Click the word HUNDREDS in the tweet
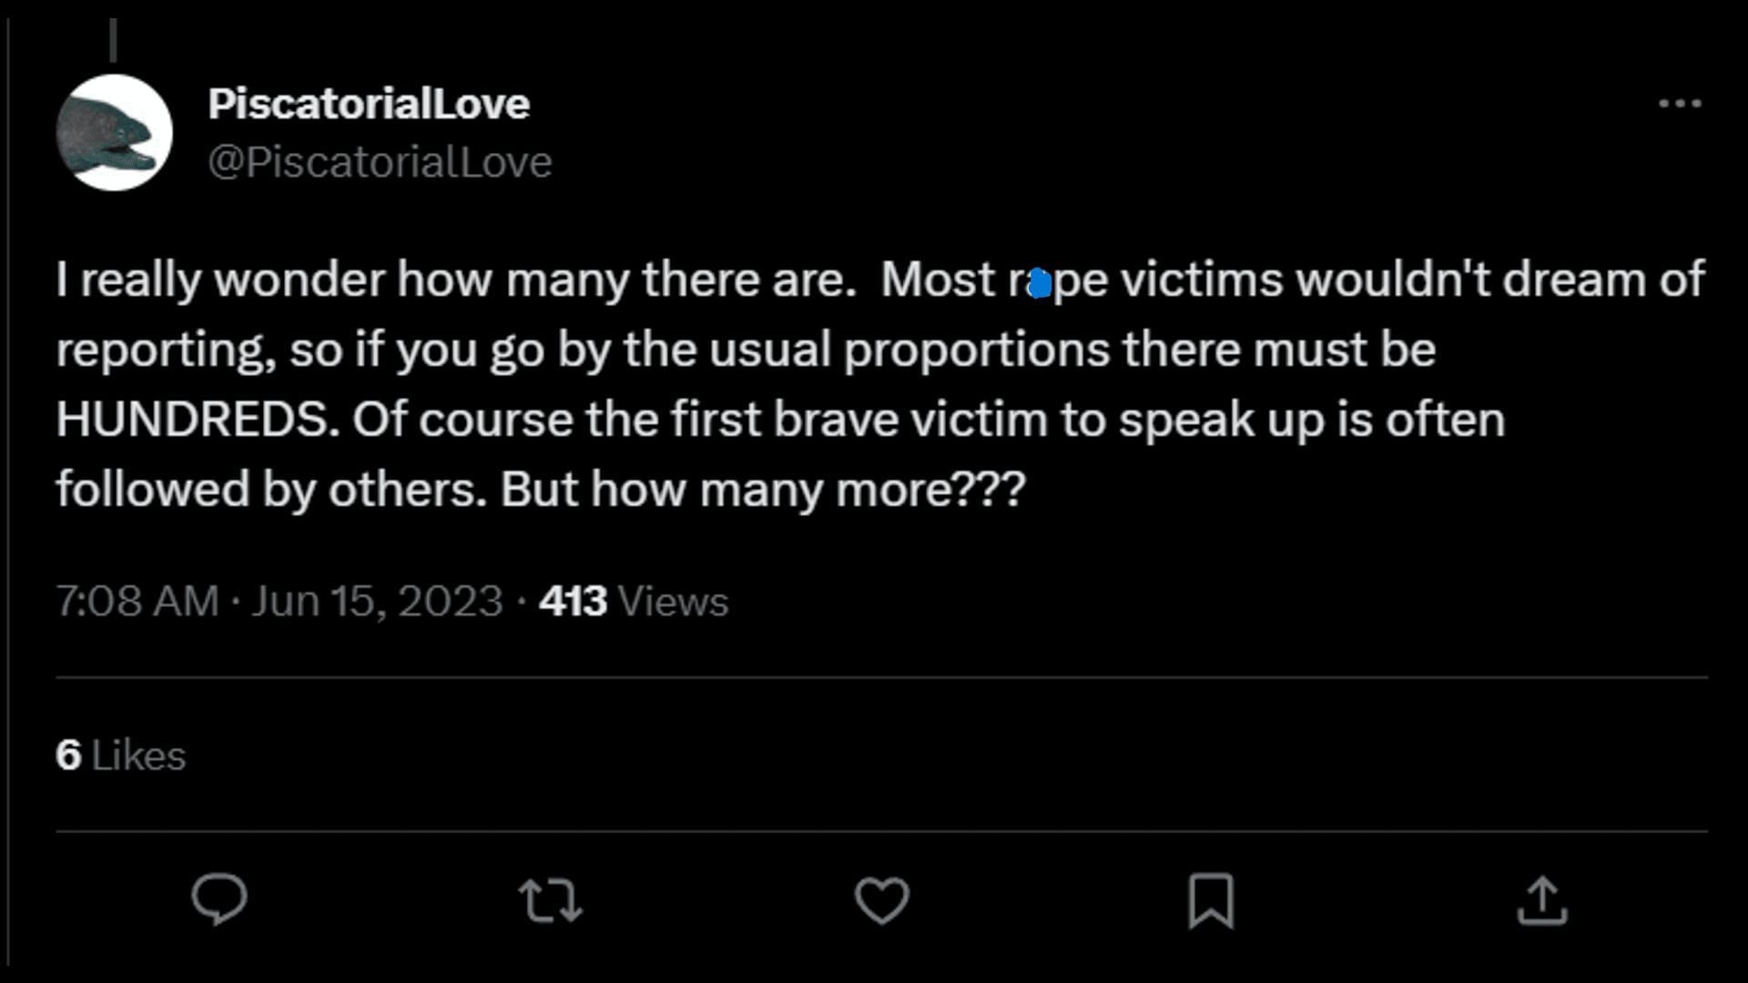The width and height of the screenshot is (1748, 983). coord(198,420)
